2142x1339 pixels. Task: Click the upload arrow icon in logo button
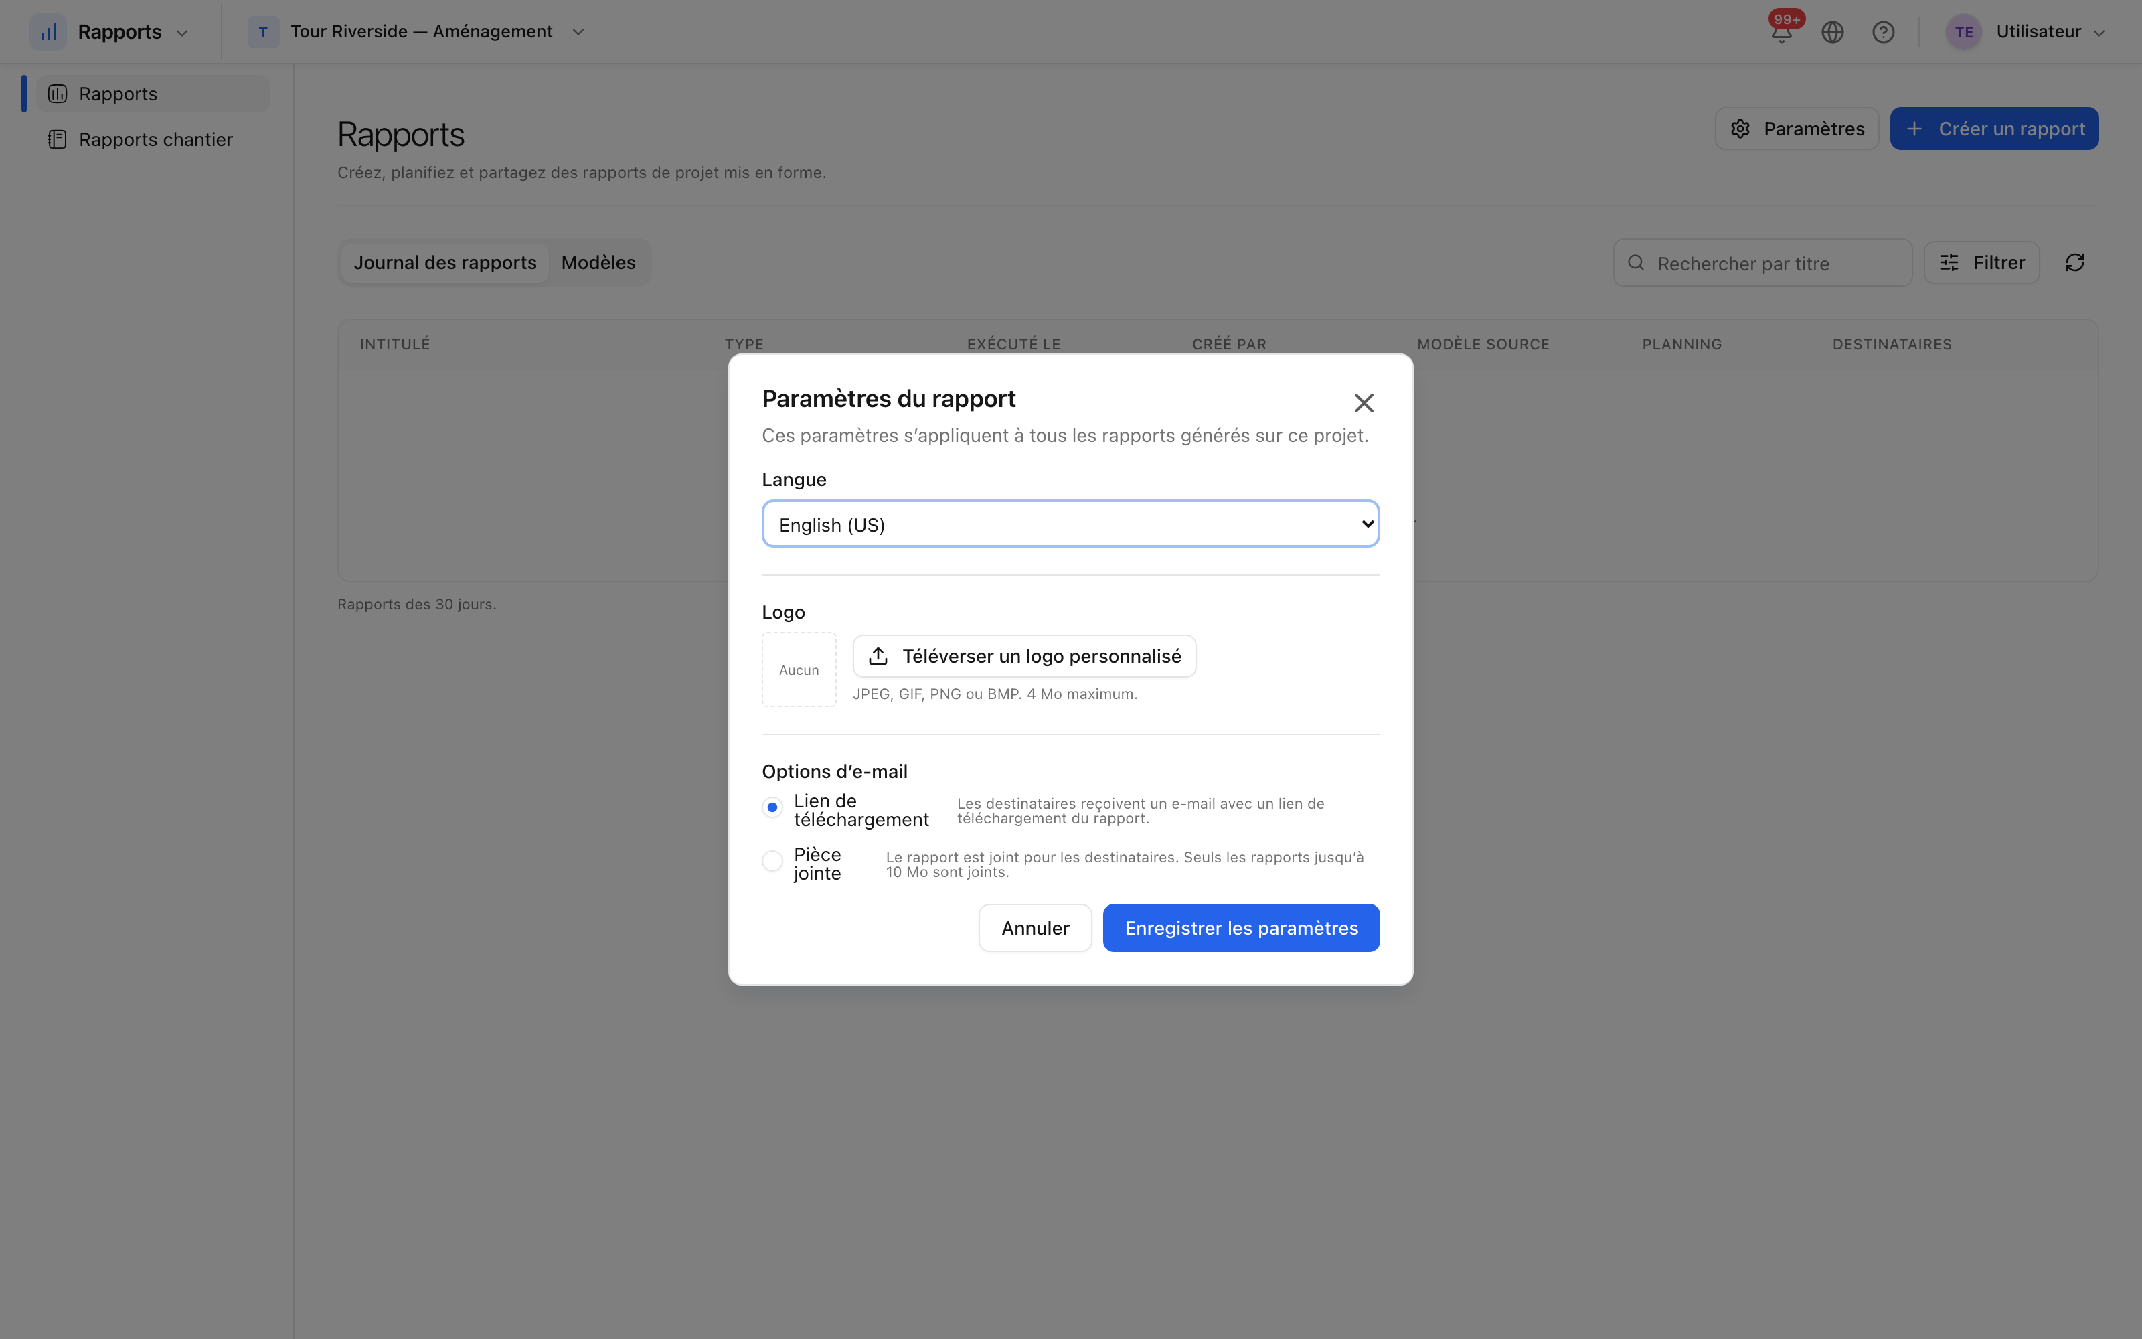click(x=877, y=656)
